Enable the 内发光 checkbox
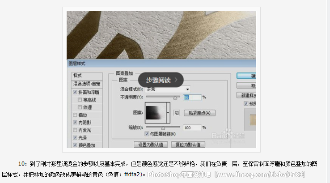 tap(75, 130)
